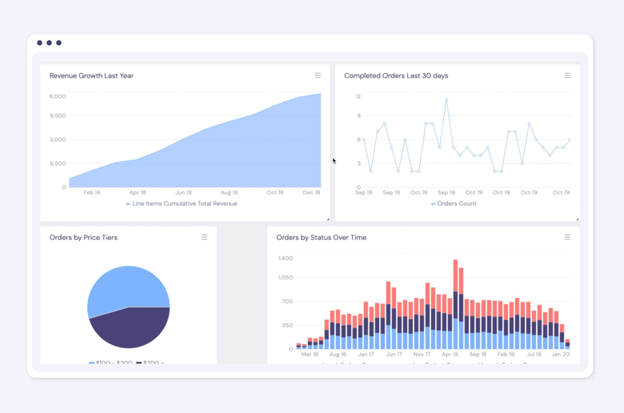Viewport: 624px width, 413px height.
Task: Click the Jan 20 axis label
Action: tap(561, 354)
